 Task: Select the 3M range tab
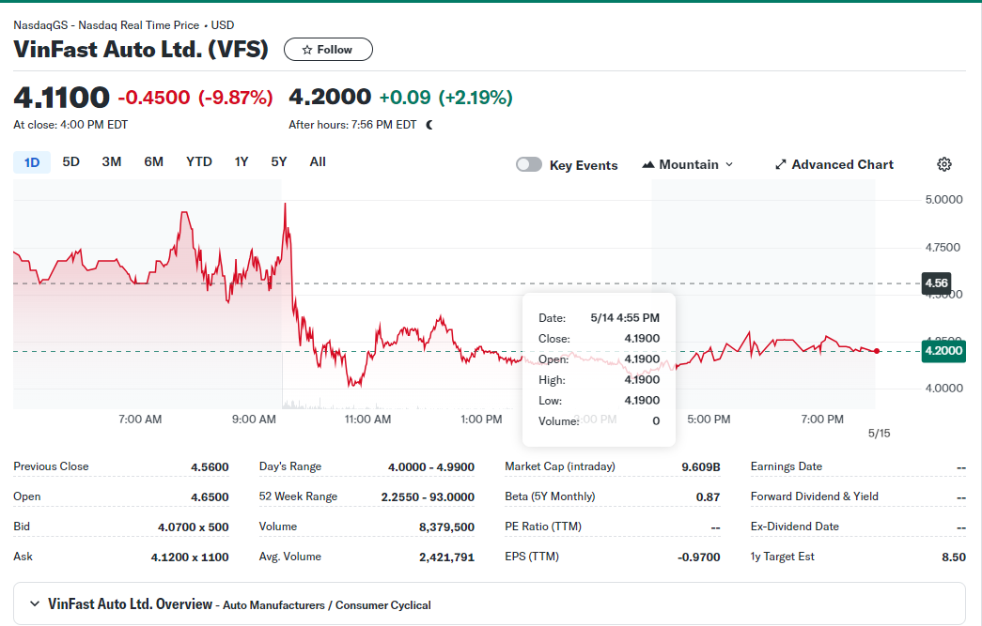click(x=112, y=162)
